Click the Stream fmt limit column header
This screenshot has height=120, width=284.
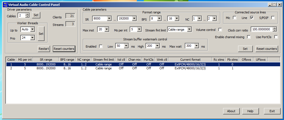point(103,60)
